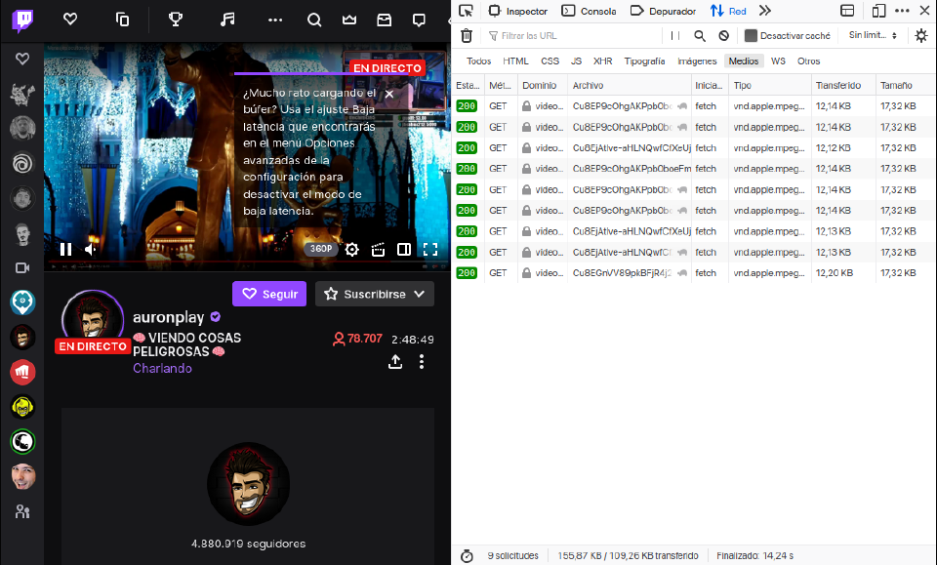937x565 pixels.
Task: Expand the Suscribirse dropdown arrow
Action: point(420,294)
